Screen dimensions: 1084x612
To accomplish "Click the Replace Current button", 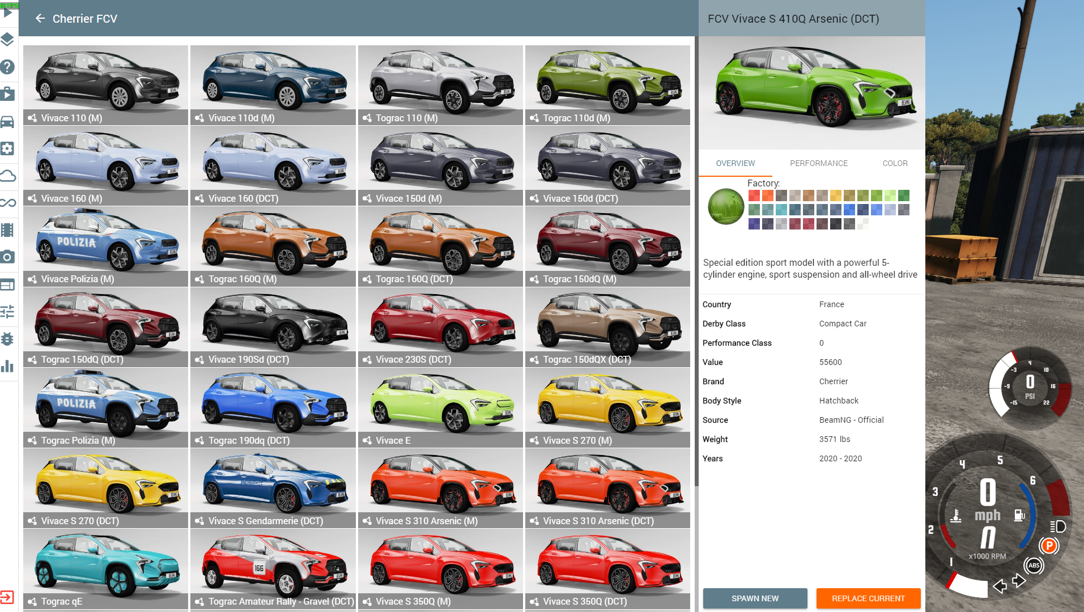I will pyautogui.click(x=868, y=598).
